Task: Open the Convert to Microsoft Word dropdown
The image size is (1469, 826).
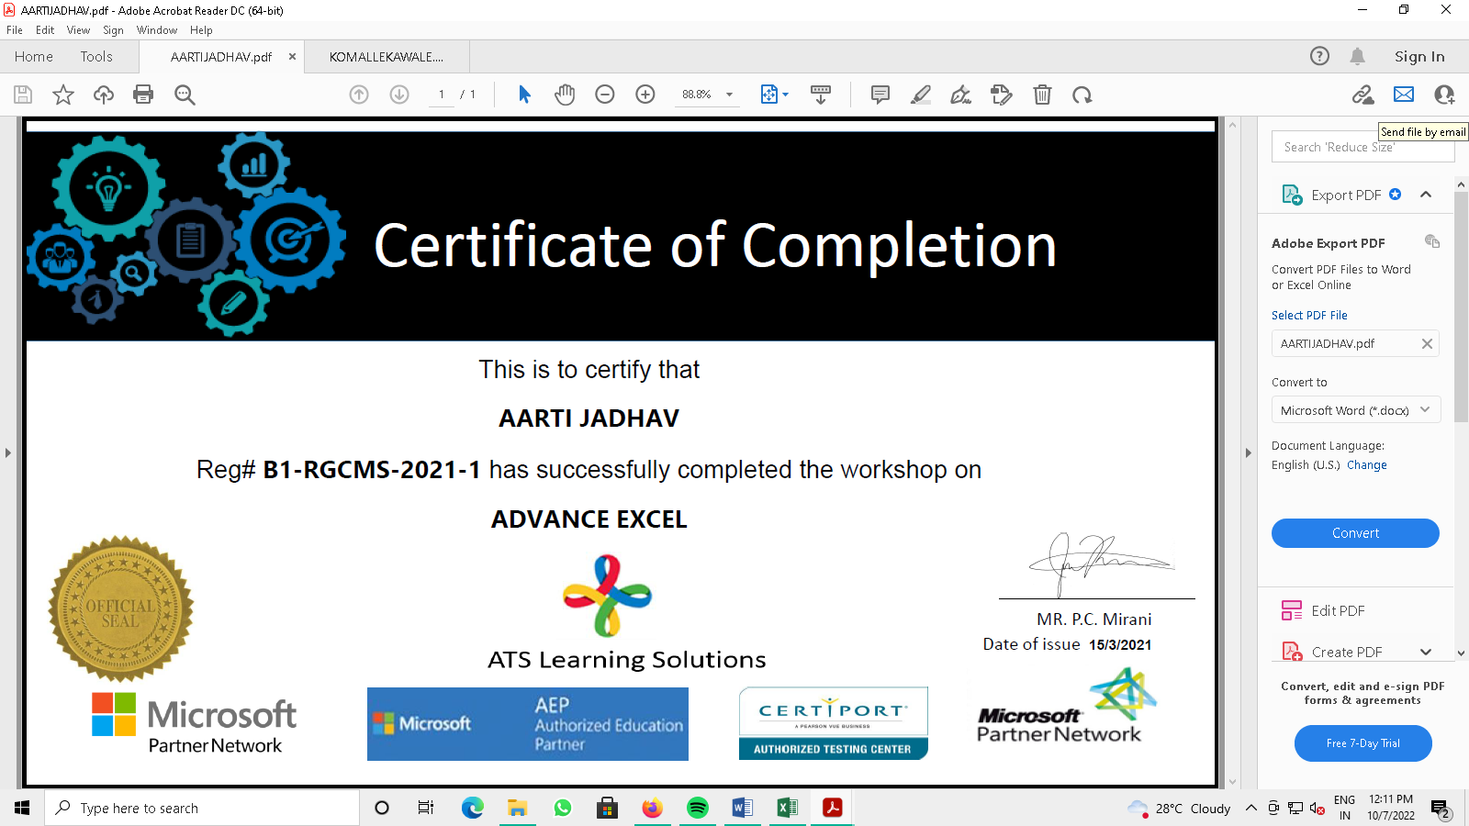Action: (x=1354, y=410)
